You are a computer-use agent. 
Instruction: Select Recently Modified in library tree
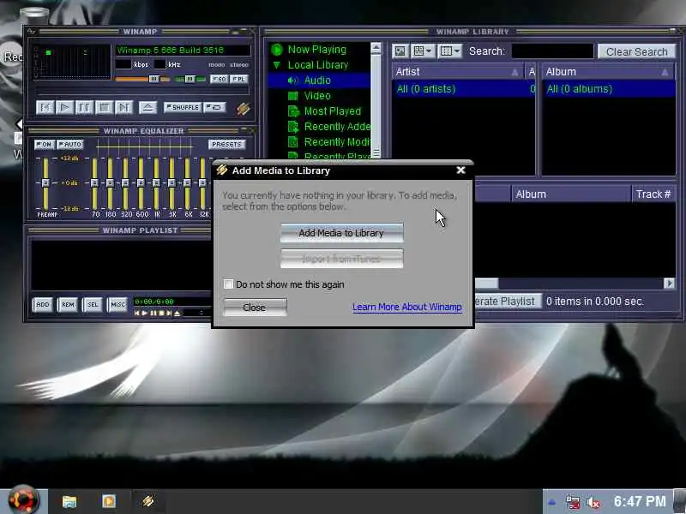(x=337, y=141)
